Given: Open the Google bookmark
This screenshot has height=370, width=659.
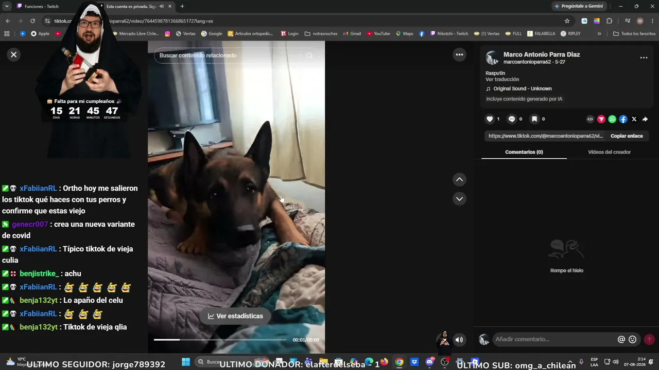Looking at the screenshot, I should [212, 34].
